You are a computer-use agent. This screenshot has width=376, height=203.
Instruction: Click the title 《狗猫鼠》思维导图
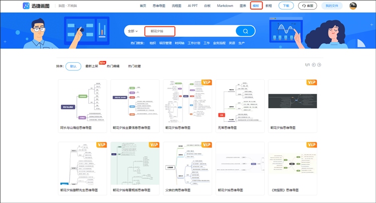click(285, 190)
